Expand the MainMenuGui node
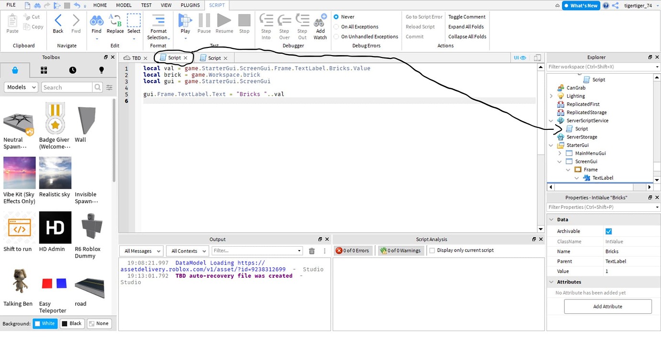 560,153
